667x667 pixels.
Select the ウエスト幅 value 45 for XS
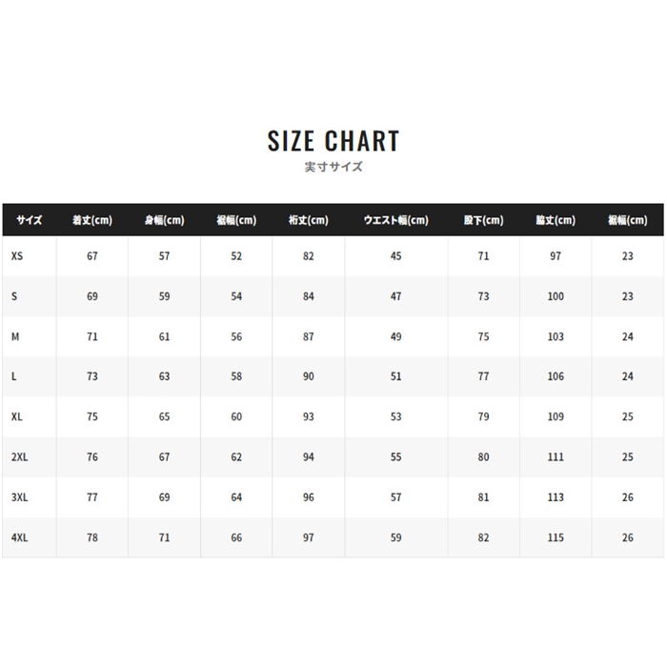pyautogui.click(x=396, y=256)
